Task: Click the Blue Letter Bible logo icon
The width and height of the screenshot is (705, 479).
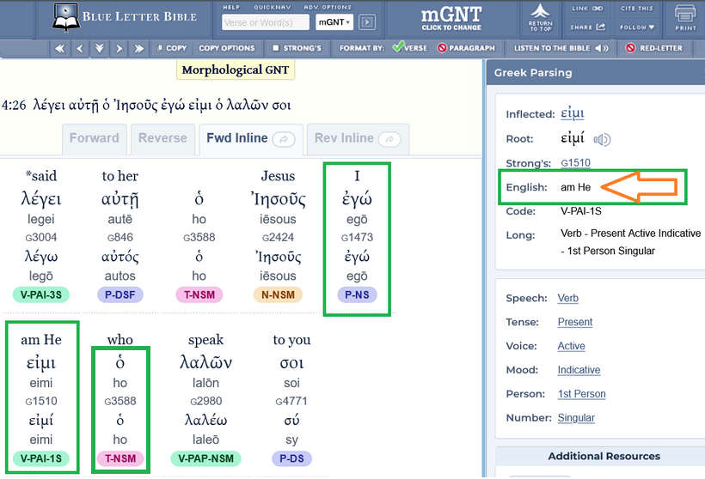Action: 66,17
